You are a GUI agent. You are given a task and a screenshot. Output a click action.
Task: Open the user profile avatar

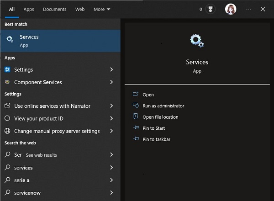click(x=231, y=9)
